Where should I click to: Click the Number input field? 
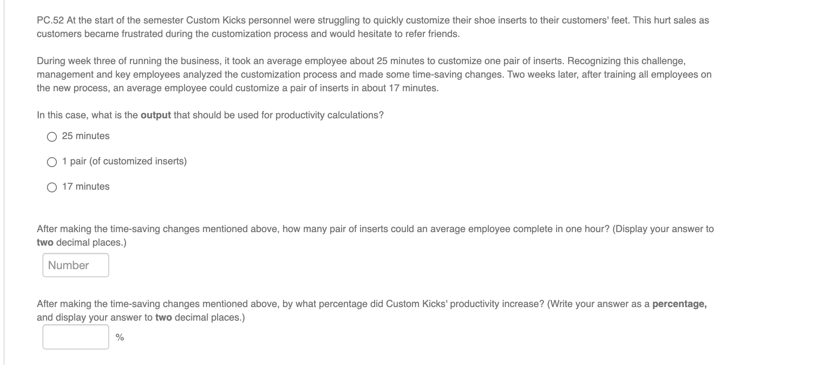pos(75,265)
